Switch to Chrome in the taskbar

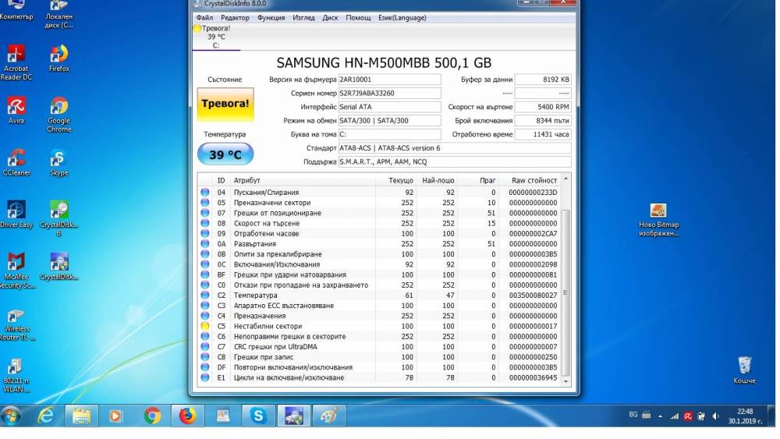click(152, 416)
